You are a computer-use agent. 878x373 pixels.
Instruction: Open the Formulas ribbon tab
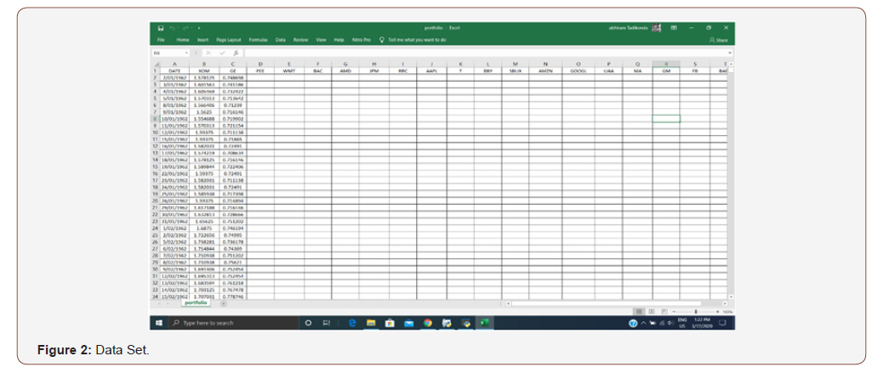coord(258,40)
